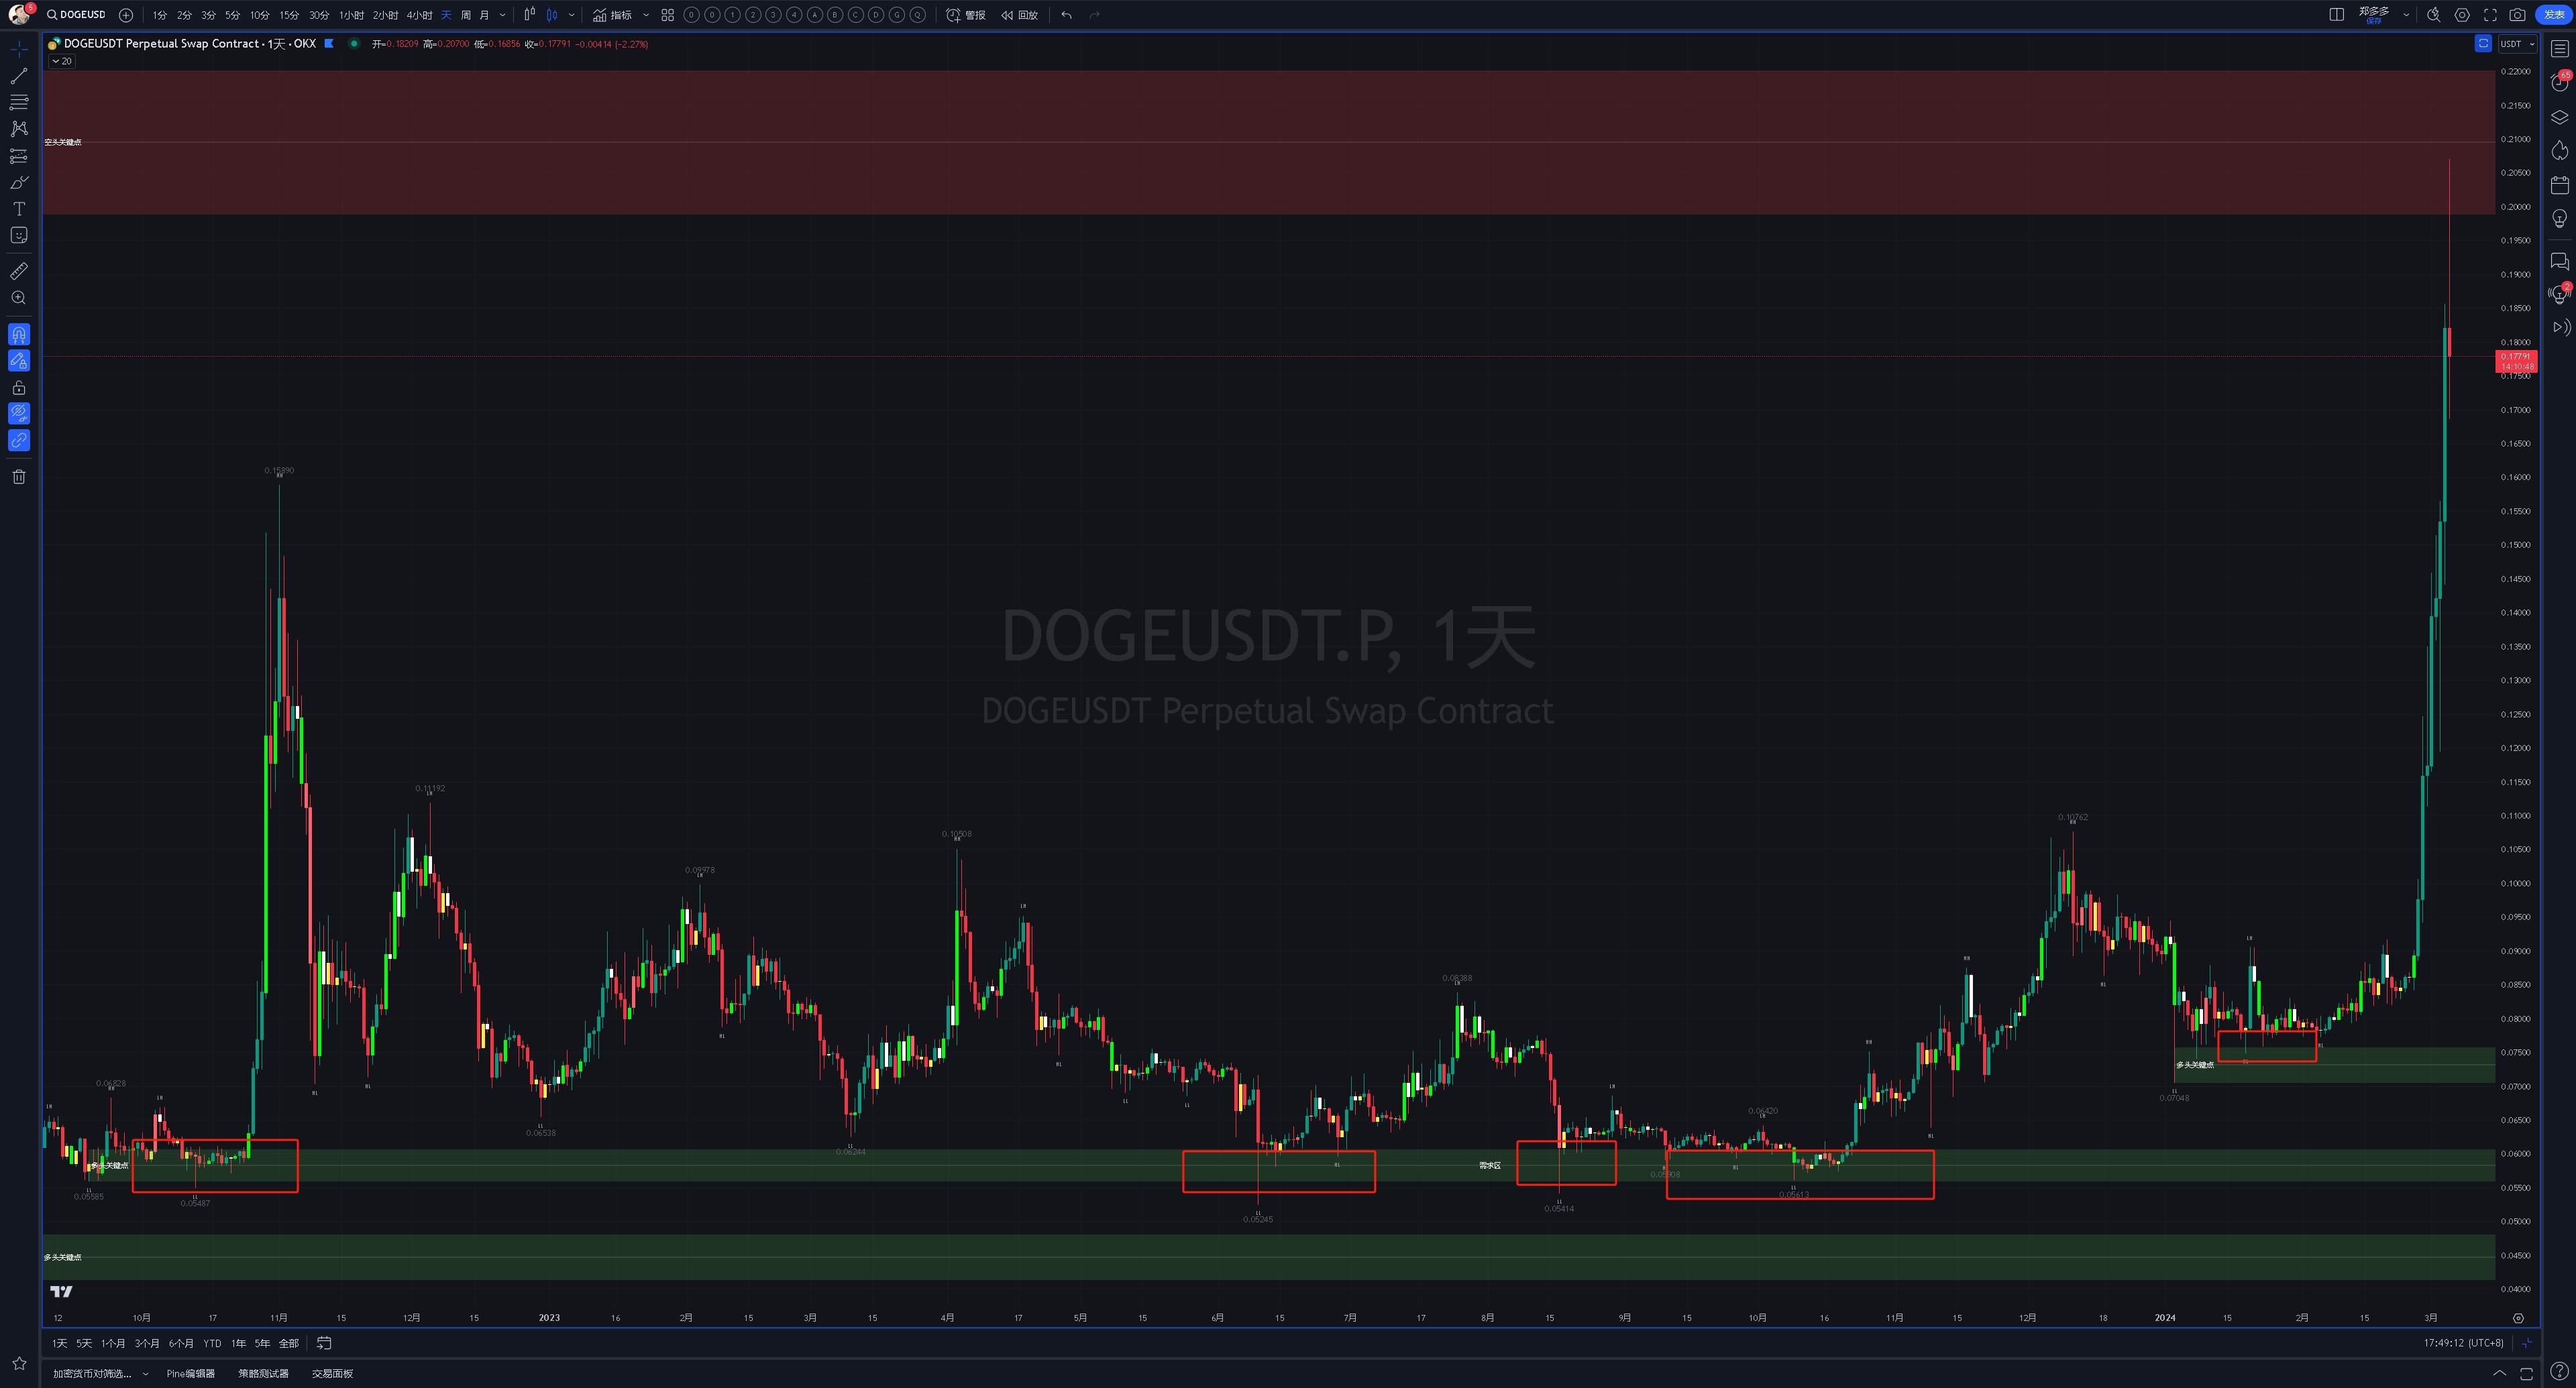The image size is (2576, 1388).
Task: Set date range to 全部
Action: (x=288, y=1343)
